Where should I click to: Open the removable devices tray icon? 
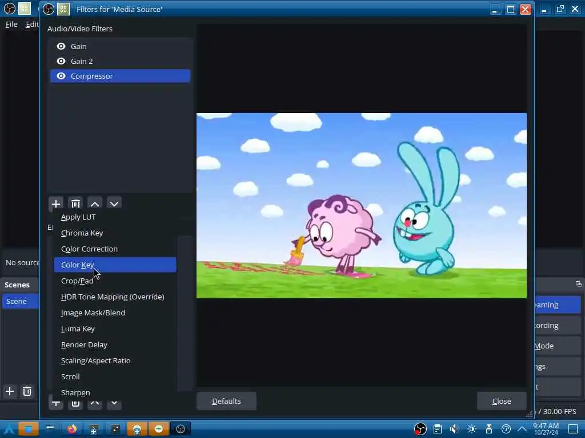489,429
